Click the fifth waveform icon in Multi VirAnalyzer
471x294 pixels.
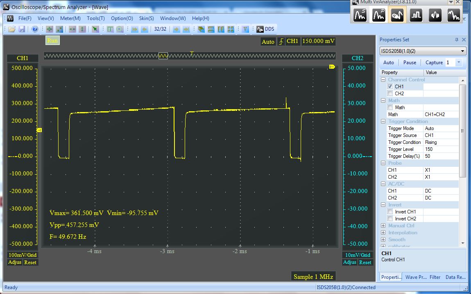tap(435, 14)
